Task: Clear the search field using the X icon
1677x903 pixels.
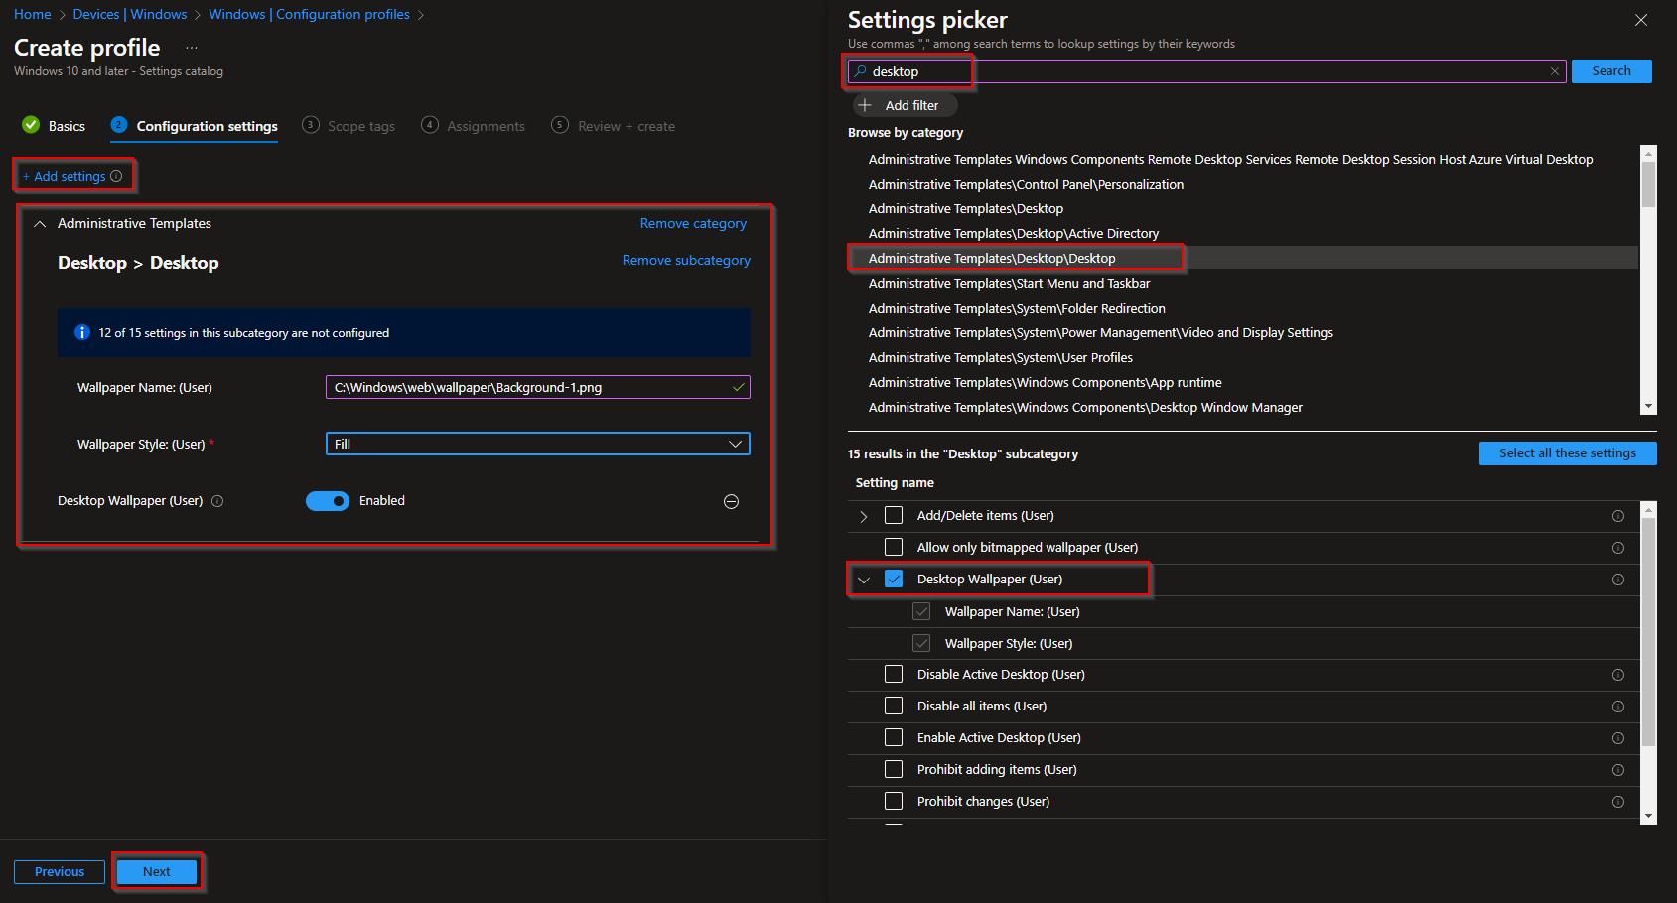Action: [1555, 70]
